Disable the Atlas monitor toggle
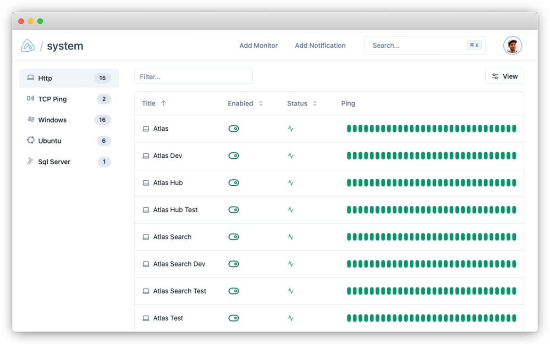Viewport: 550px width, 344px height. (234, 128)
